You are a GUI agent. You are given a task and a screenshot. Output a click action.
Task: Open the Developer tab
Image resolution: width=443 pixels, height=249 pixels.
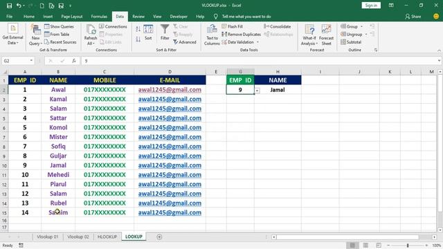tap(179, 17)
